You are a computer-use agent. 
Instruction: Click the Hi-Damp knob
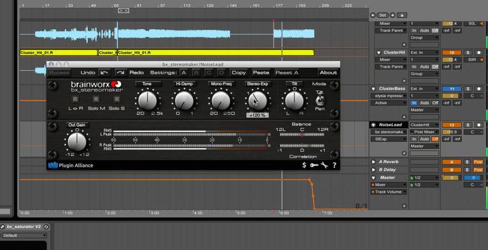(x=184, y=100)
